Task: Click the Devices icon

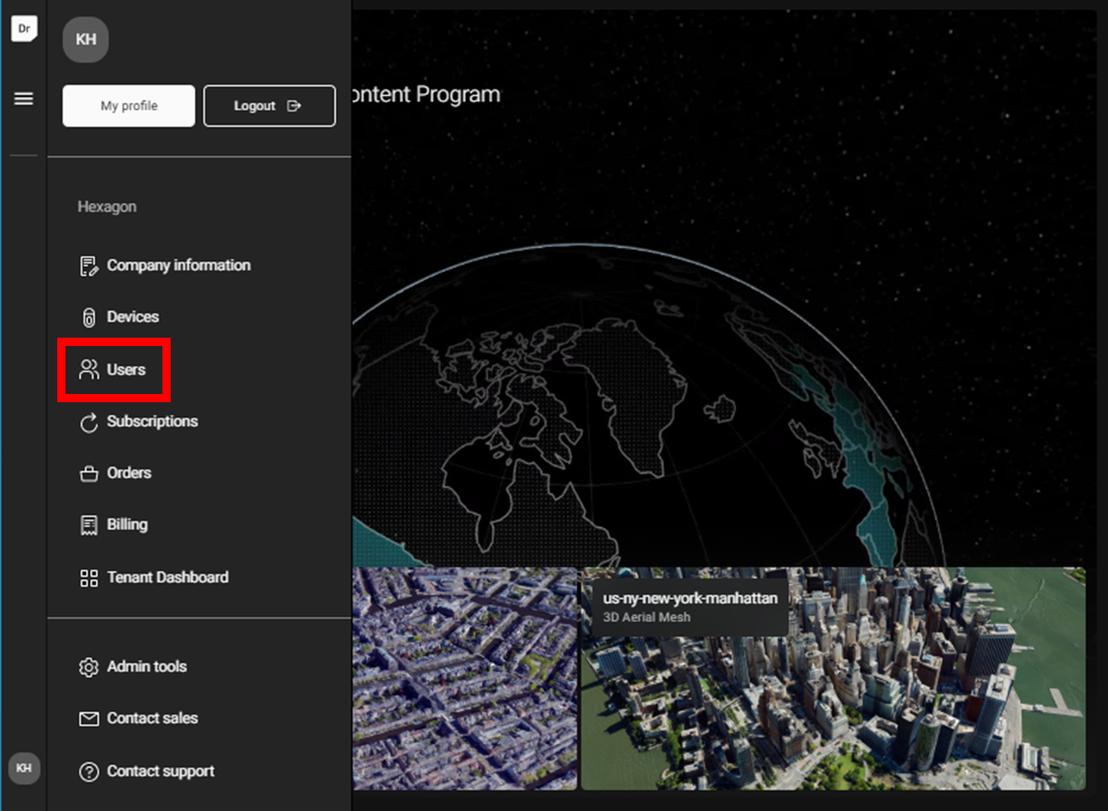Action: click(x=89, y=317)
